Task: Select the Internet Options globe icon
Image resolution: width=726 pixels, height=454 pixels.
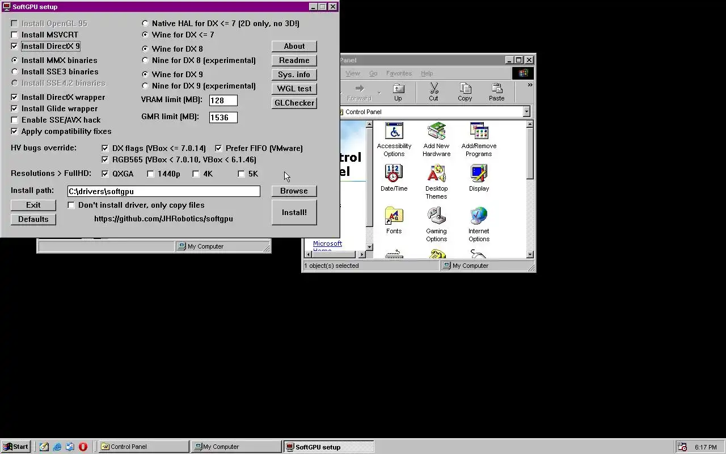Action: tap(479, 225)
